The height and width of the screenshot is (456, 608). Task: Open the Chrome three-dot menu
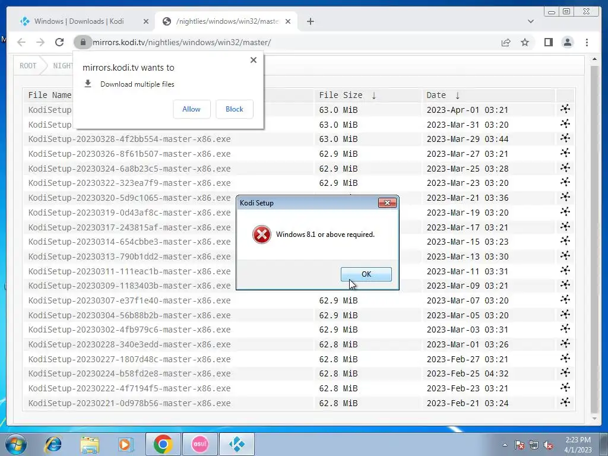click(587, 42)
